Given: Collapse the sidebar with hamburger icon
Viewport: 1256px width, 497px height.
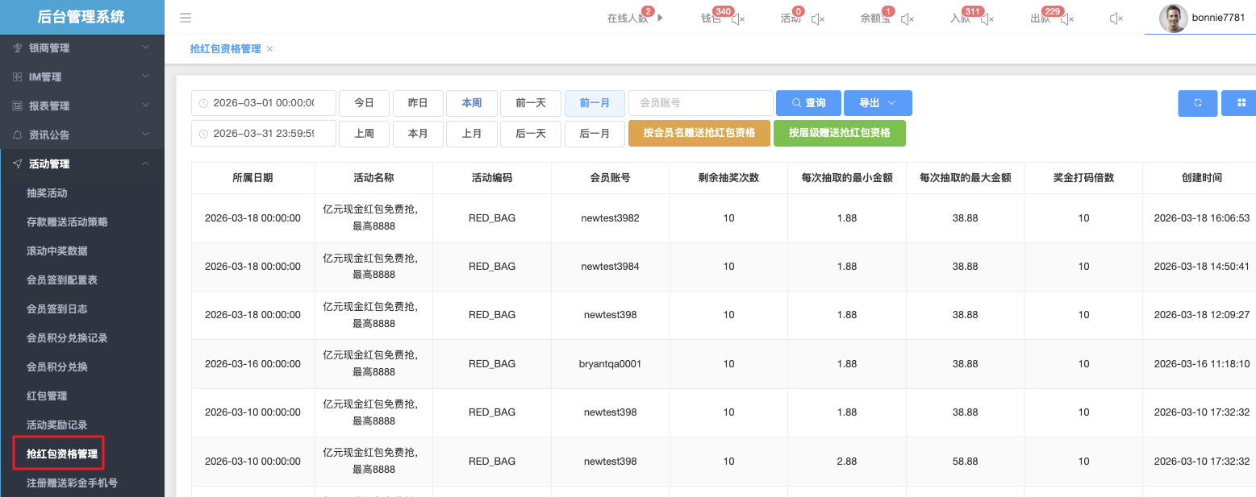Looking at the screenshot, I should point(186,18).
